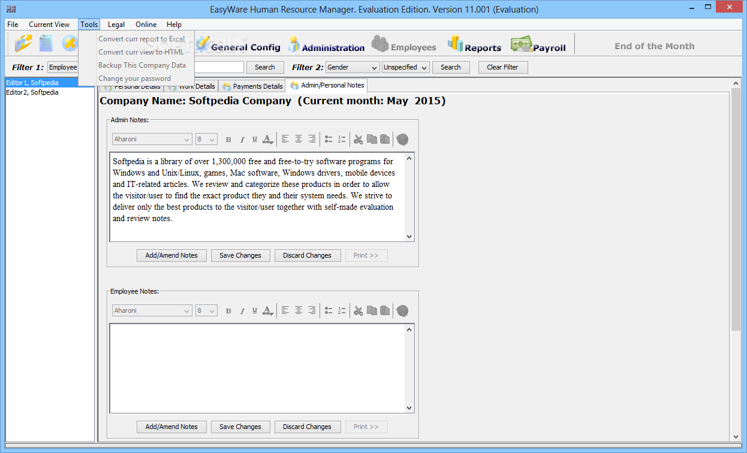Click font color icon in Employee Notes toolbar
747x453 pixels.
pos(267,310)
